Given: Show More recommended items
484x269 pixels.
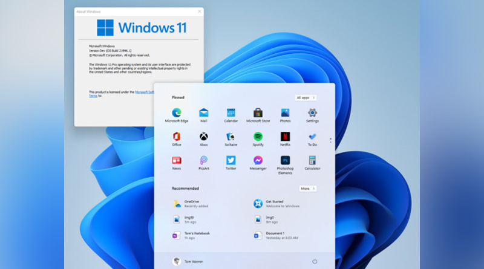Looking at the screenshot, I should click(x=308, y=189).
